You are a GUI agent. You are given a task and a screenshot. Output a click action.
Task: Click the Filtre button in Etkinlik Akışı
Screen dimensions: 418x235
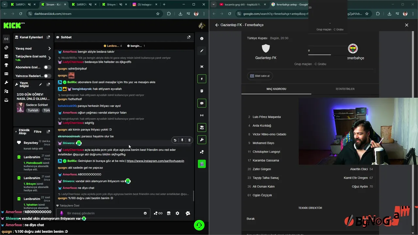point(38,132)
